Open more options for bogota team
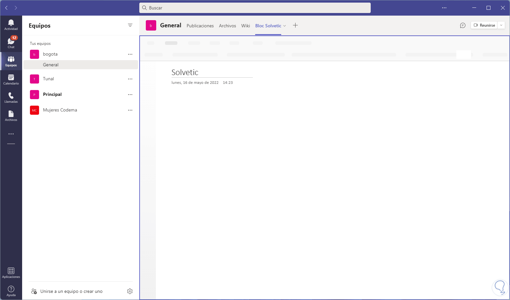 tap(130, 54)
